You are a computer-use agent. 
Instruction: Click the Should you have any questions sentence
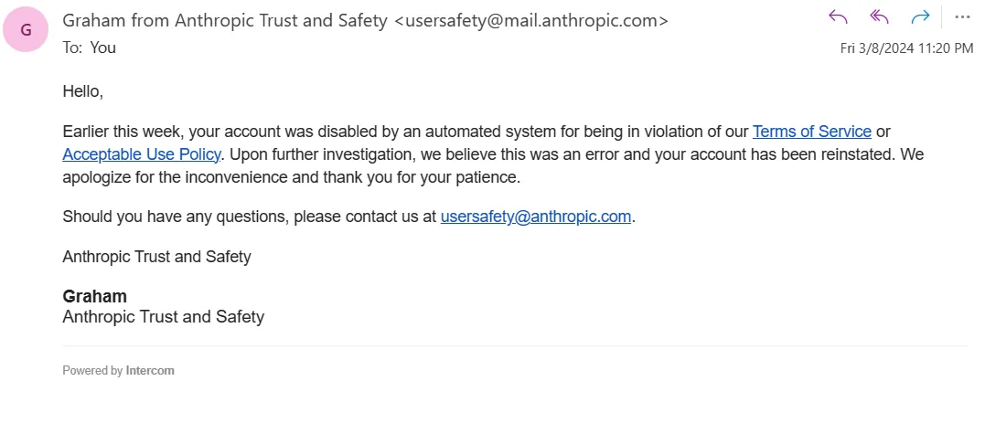[x=249, y=217]
